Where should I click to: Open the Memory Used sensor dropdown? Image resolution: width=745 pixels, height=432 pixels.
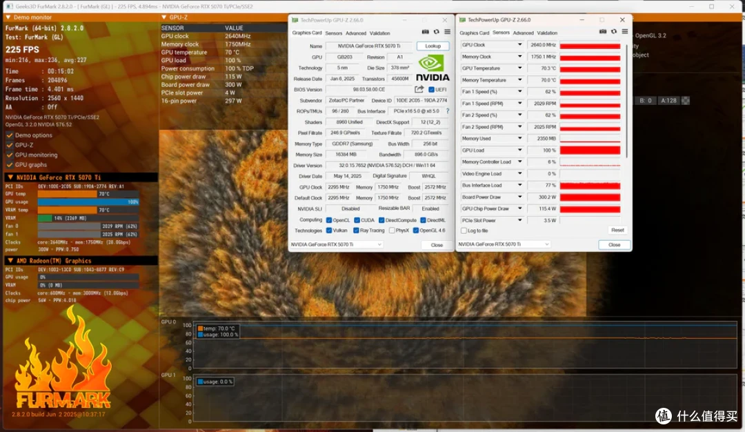coord(519,138)
